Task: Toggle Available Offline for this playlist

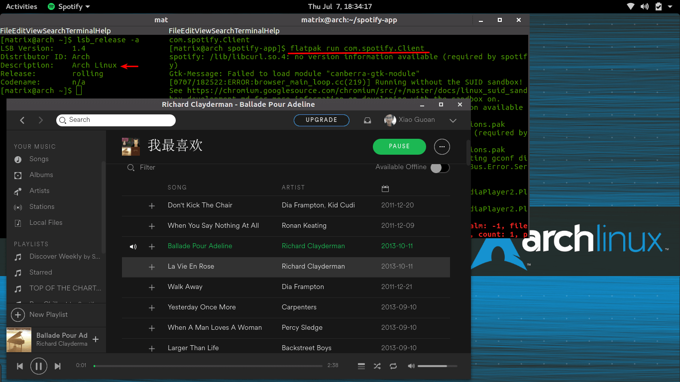Action: (440, 168)
